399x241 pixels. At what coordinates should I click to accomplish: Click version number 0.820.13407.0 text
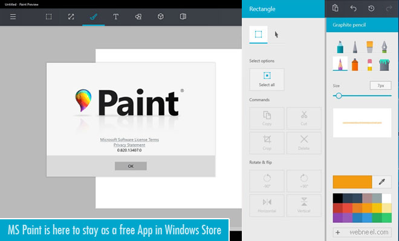coord(129,150)
